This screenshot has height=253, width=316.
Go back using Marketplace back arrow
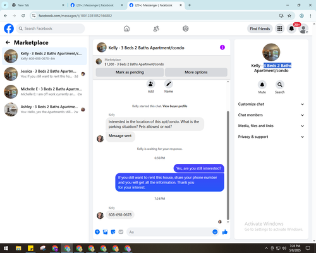pyautogui.click(x=8, y=42)
